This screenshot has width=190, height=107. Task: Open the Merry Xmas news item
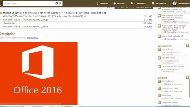[167, 49]
